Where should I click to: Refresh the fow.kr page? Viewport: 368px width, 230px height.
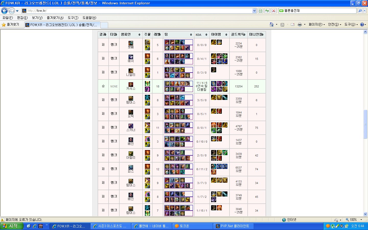pos(267,11)
